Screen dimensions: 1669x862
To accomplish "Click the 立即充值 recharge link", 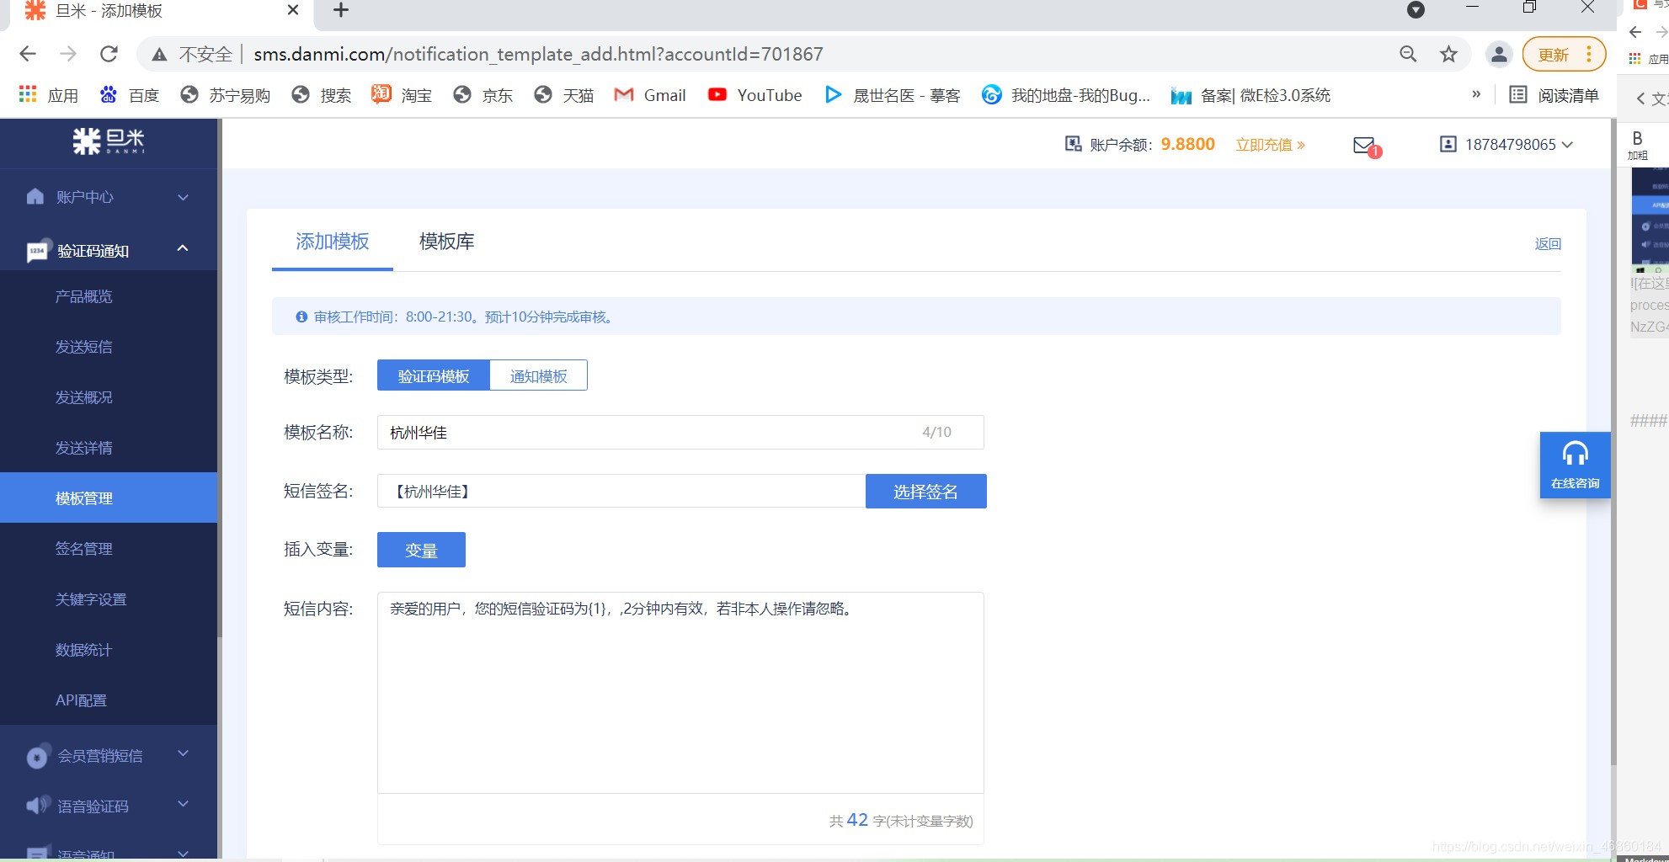I will pos(1264,144).
